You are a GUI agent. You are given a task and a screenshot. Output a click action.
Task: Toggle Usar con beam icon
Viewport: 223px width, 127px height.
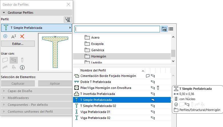point(14,60)
